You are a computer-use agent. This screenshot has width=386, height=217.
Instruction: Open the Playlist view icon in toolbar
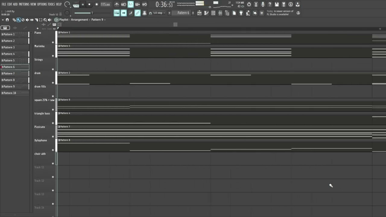click(199, 13)
